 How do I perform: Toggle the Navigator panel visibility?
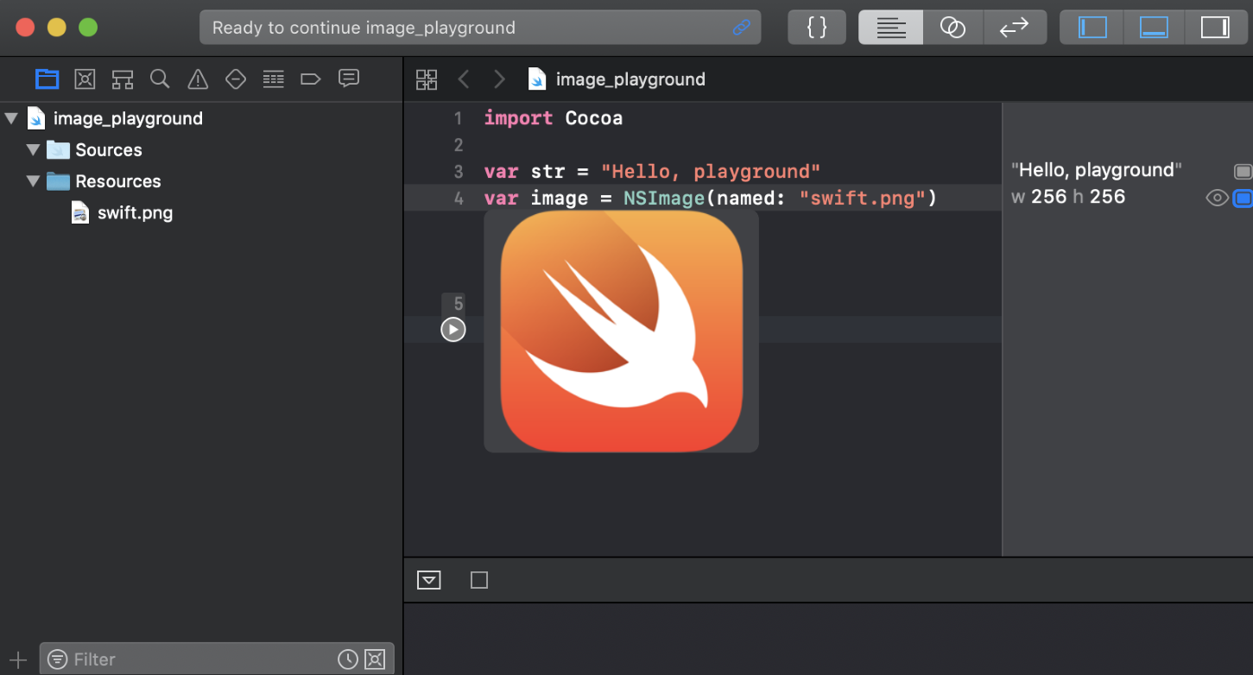tap(1092, 28)
